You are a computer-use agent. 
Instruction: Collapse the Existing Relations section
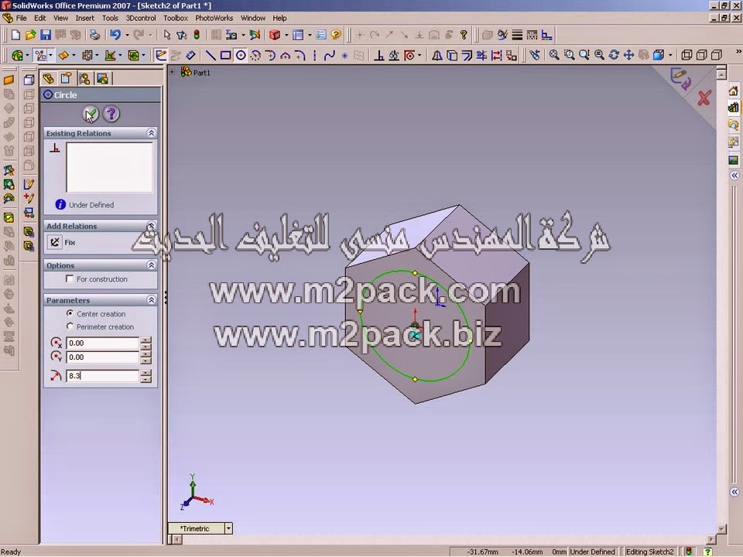(151, 133)
